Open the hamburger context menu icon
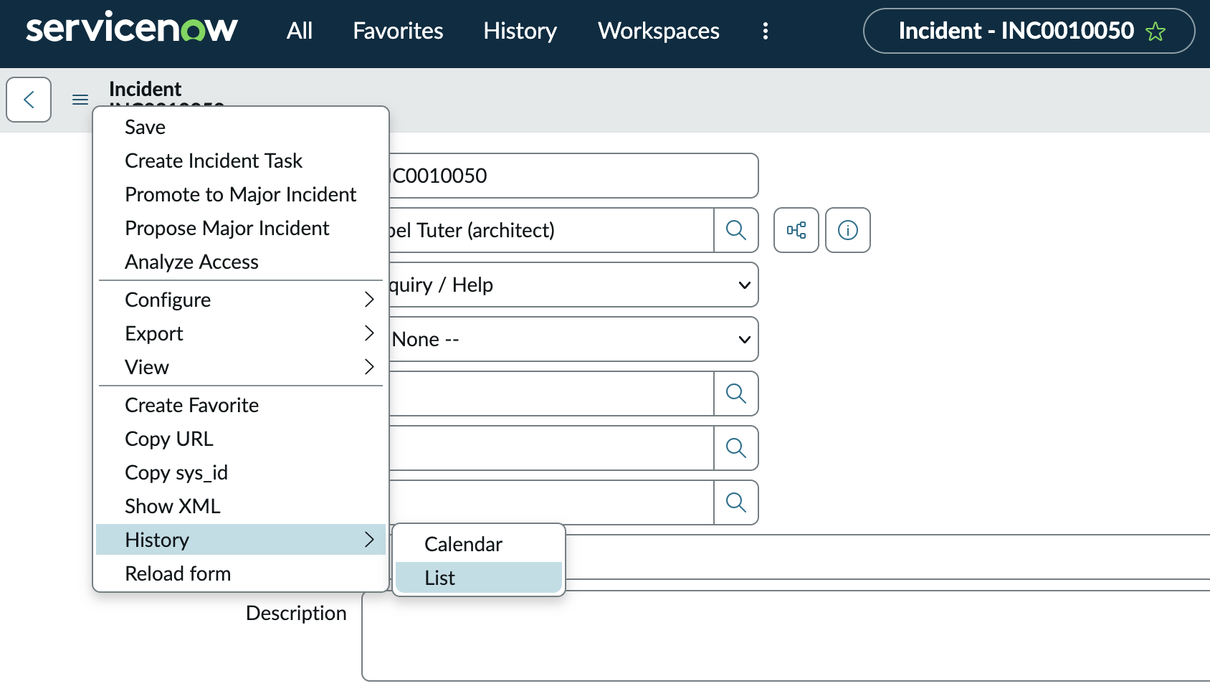The image size is (1210, 691). [x=80, y=100]
